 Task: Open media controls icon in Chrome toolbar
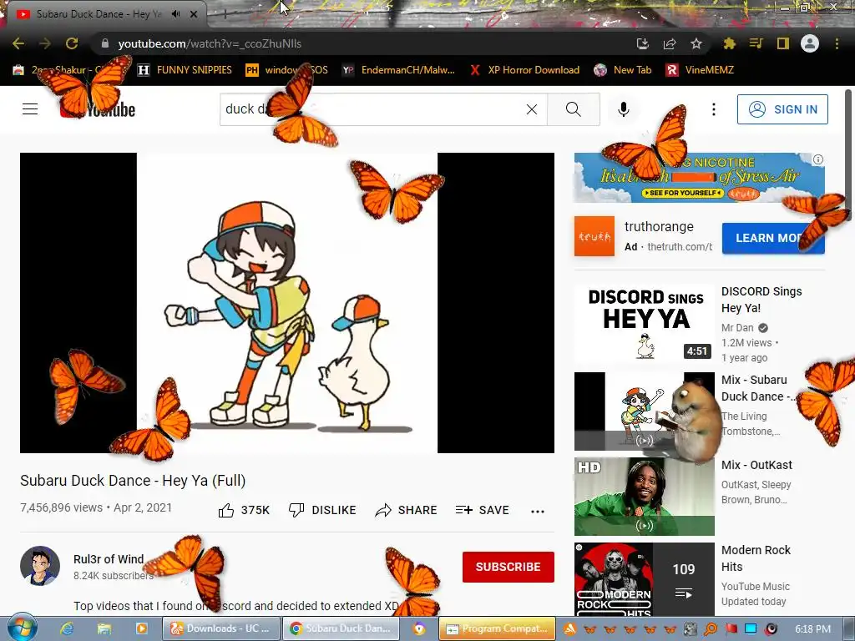coord(756,43)
